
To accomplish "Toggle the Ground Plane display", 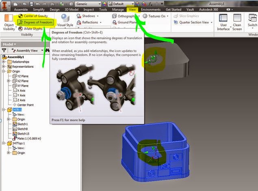I will pyautogui.click(x=125, y=22).
